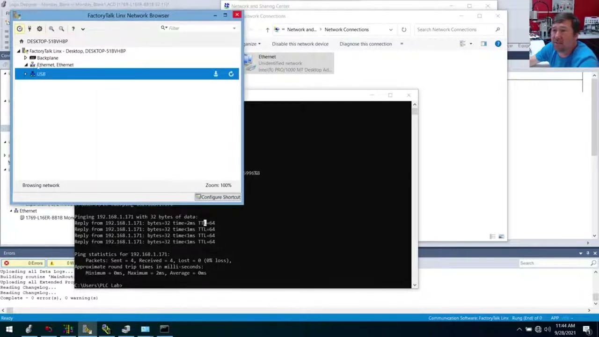
Task: Click the first pinned tool taskbar icon
Action: (x=29, y=329)
